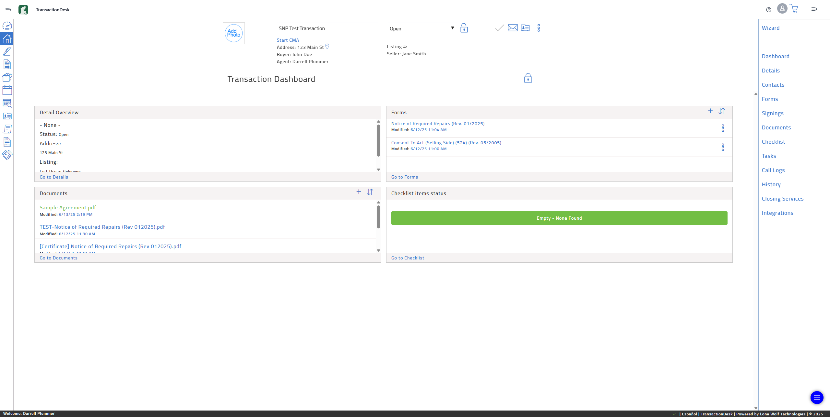This screenshot has width=830, height=417.
Task: Click the Start CMA link
Action: click(x=288, y=40)
